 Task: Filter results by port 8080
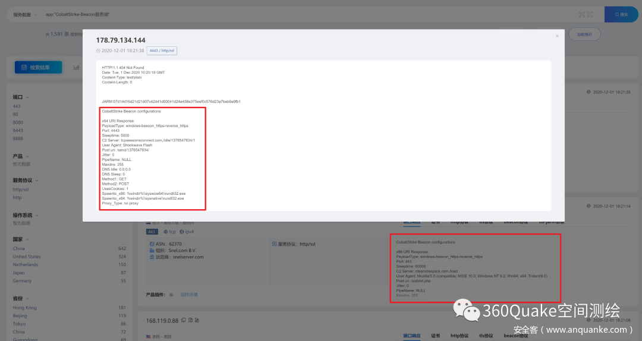point(18,122)
